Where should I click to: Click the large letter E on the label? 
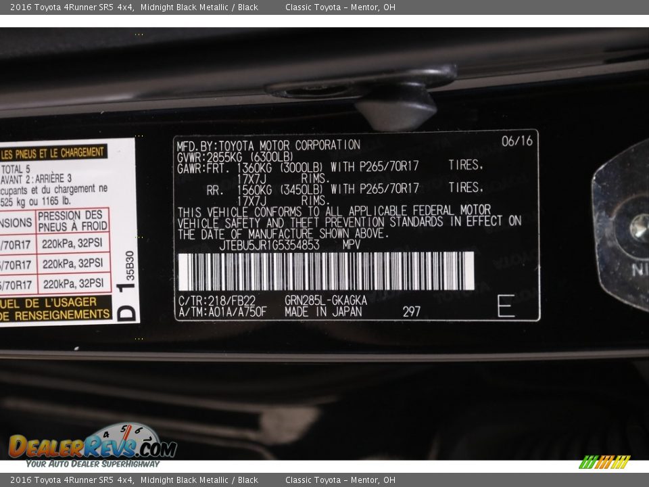coord(505,306)
